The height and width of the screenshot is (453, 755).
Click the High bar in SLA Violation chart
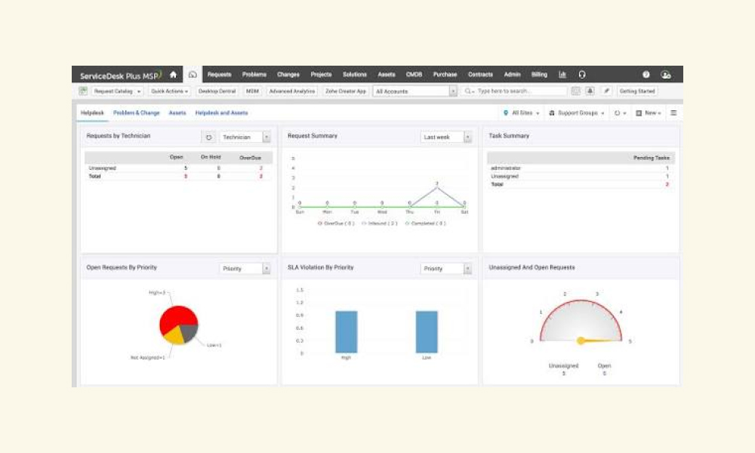point(347,332)
